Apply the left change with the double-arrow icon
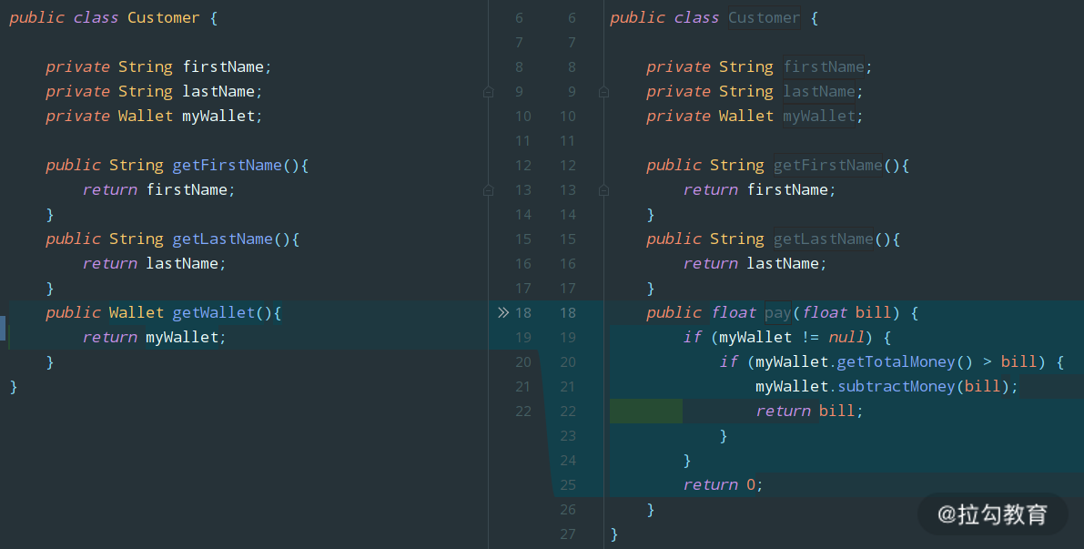Screen dimensions: 1084x549 (503, 312)
